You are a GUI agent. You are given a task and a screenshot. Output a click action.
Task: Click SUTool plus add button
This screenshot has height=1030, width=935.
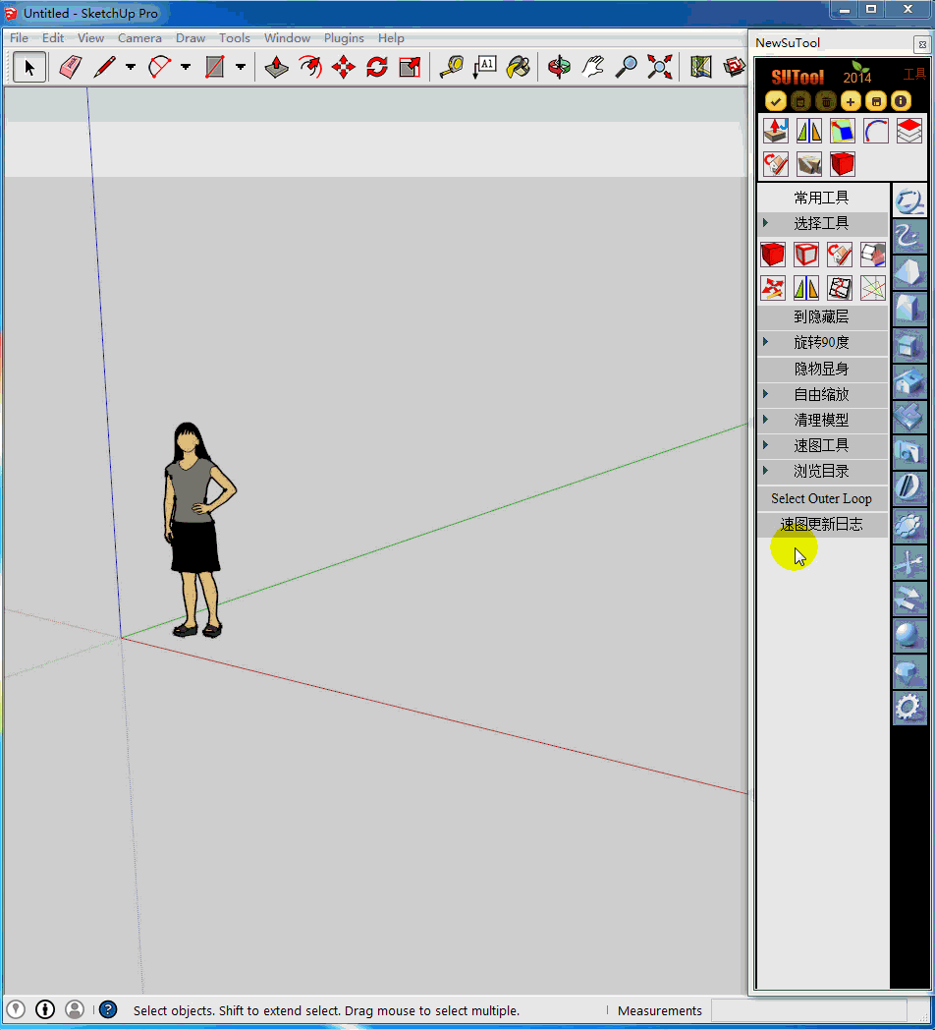pyautogui.click(x=851, y=101)
